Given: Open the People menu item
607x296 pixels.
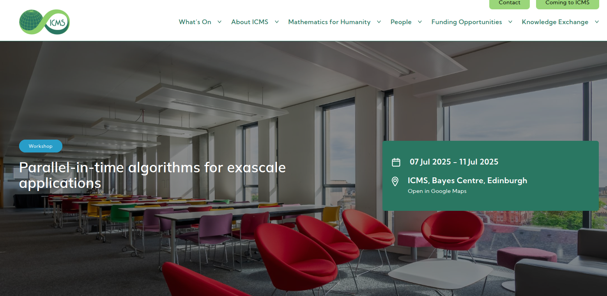Looking at the screenshot, I should [x=401, y=22].
